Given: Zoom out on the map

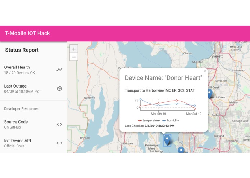Looking at the screenshot, I should point(73,57).
